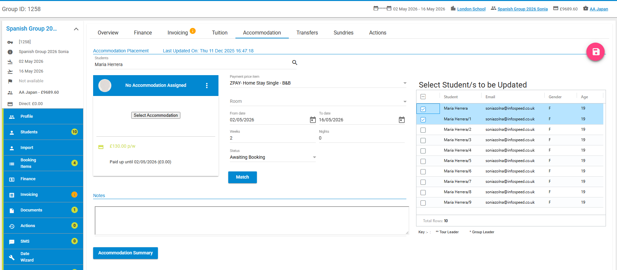The image size is (617, 270).
Task: Click the Import person icon in sidebar
Action: pos(12,148)
